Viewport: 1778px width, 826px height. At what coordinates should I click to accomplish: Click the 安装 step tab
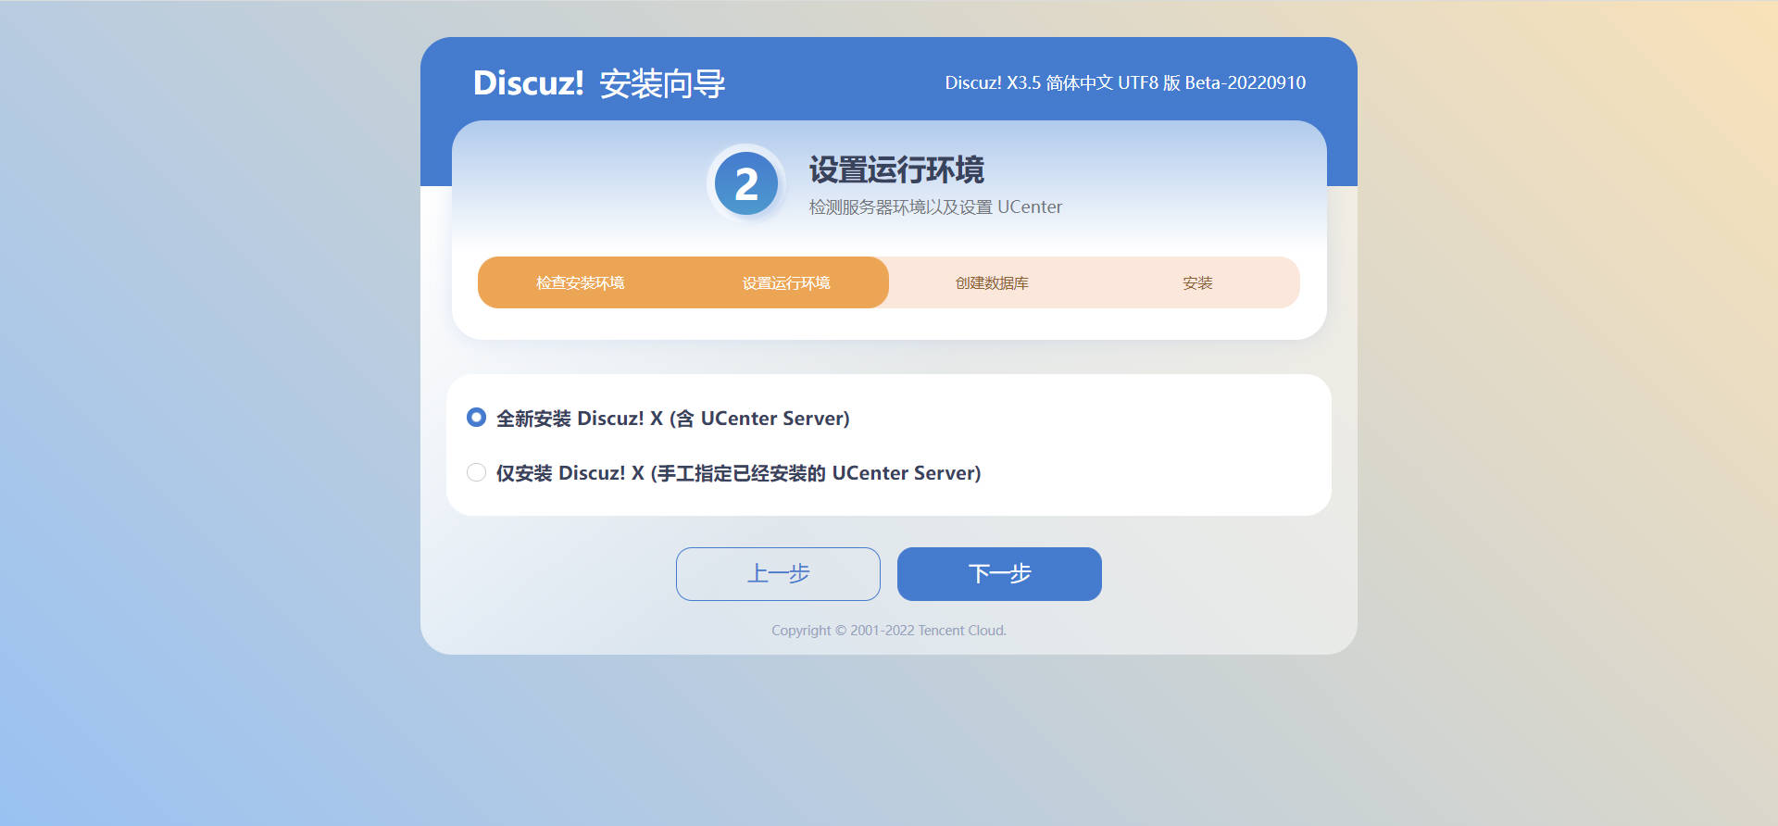(1197, 282)
